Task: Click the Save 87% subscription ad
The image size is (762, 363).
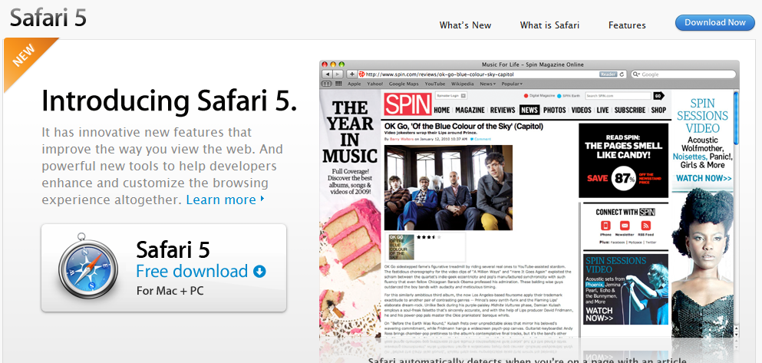Action: [624, 160]
